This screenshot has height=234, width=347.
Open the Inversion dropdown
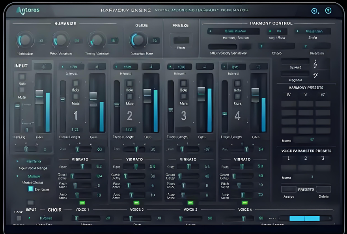pos(317,46)
